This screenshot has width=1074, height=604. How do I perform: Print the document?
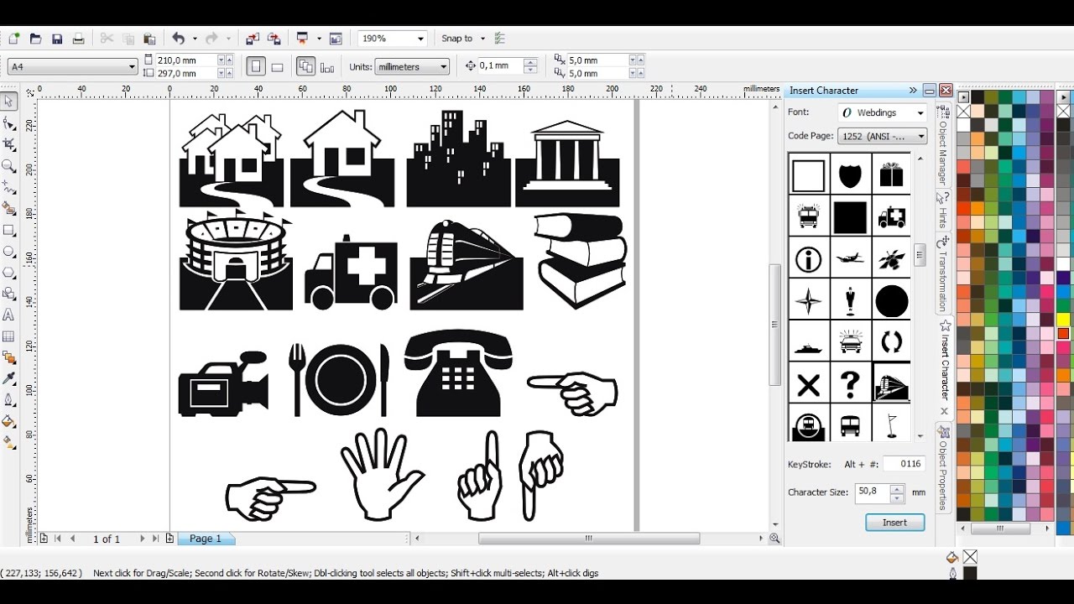78,39
